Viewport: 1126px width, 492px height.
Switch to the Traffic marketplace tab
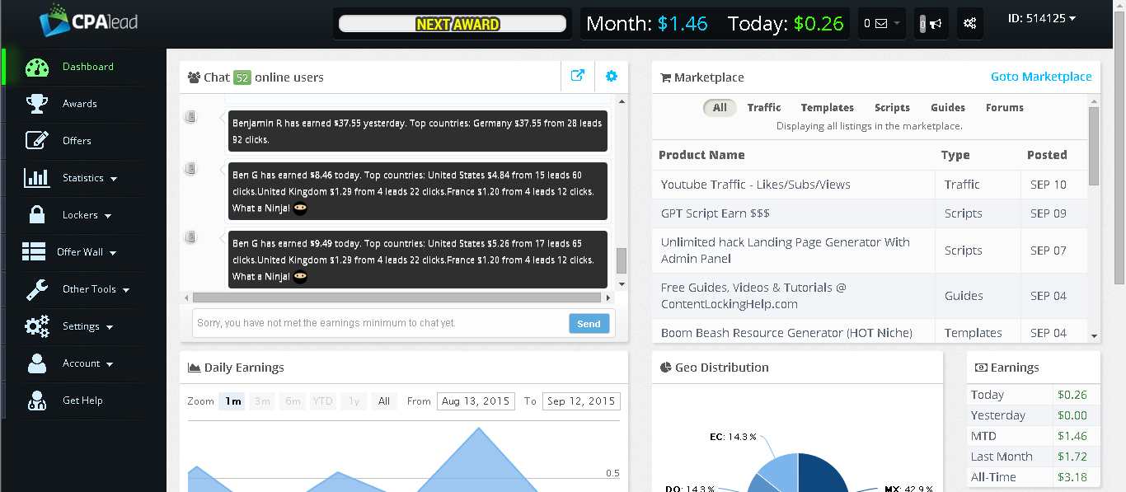(763, 108)
